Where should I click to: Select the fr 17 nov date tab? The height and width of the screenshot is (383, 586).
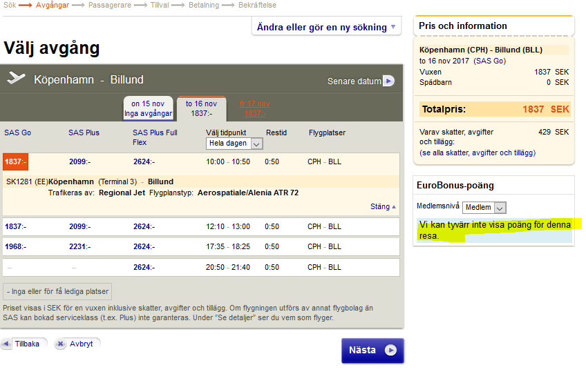tap(254, 108)
